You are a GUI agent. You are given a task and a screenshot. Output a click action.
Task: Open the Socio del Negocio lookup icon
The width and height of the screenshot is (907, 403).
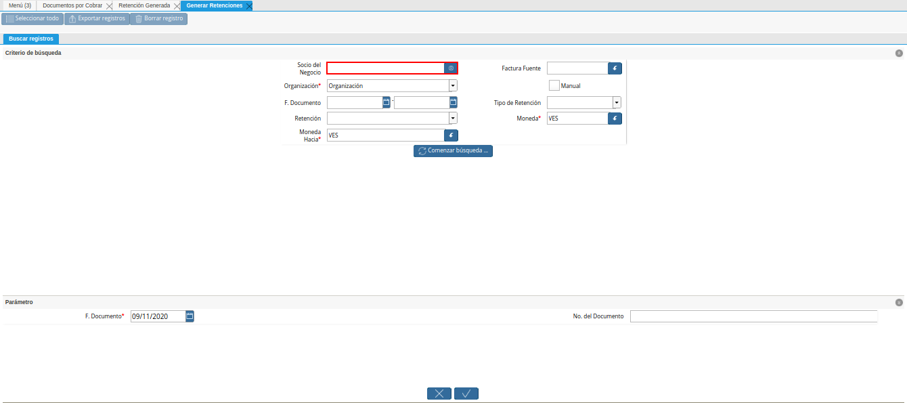(451, 68)
